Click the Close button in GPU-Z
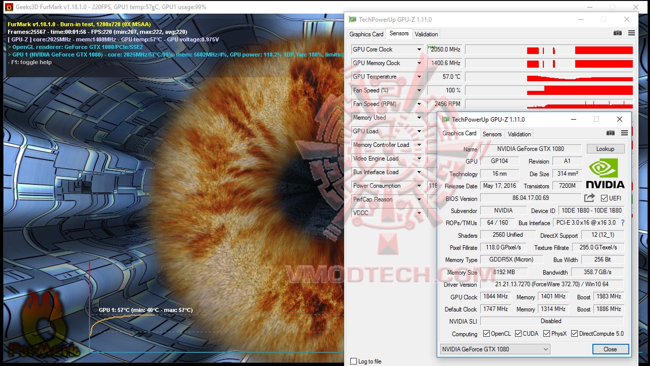650x366 pixels. coord(610,349)
